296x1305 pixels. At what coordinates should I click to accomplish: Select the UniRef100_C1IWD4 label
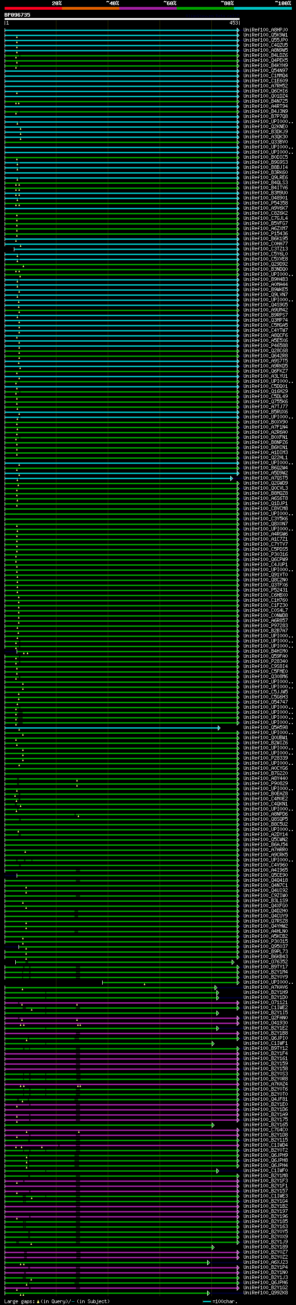tap(265, 1145)
